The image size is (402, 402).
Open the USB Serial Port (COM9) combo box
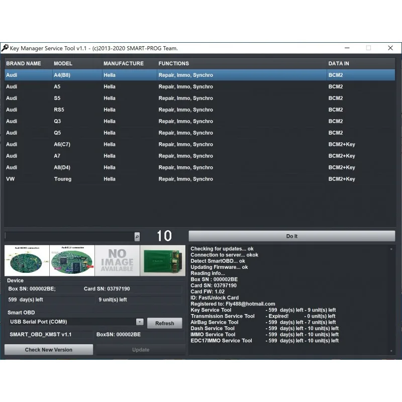pyautogui.click(x=71, y=322)
